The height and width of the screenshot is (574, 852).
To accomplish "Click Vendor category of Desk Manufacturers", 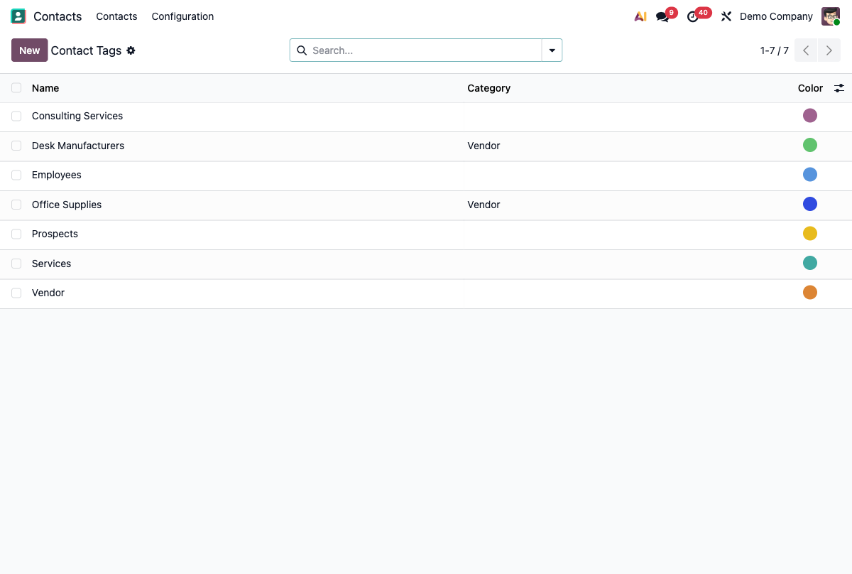I will coord(484,146).
